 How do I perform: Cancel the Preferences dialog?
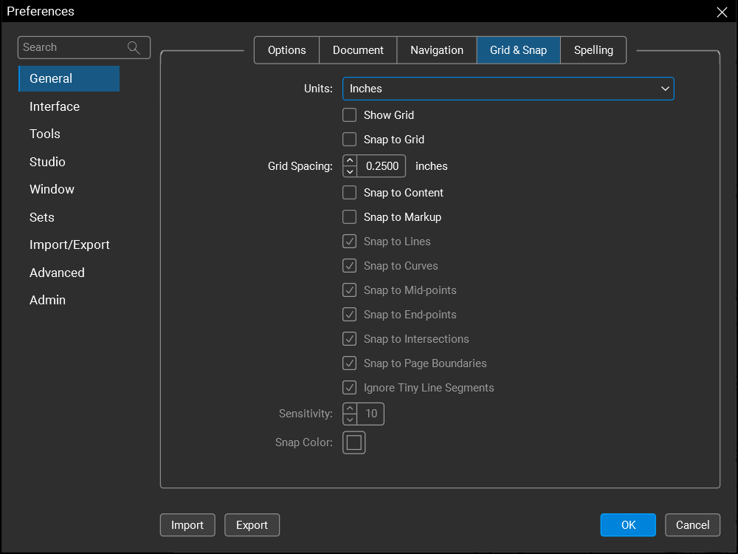692,525
